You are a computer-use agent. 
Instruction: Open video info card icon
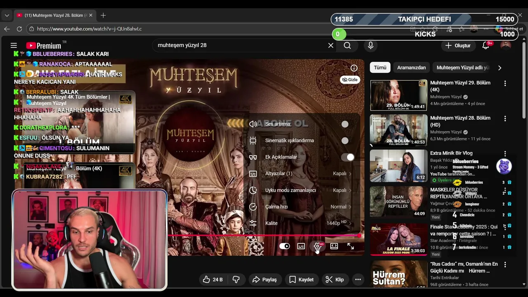tap(354, 68)
